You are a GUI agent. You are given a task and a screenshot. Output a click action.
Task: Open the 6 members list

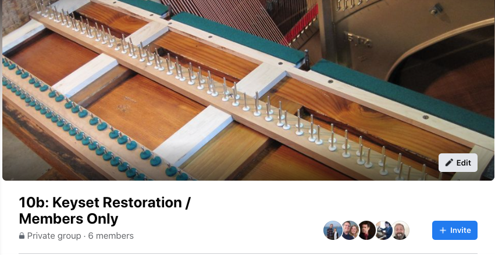[x=111, y=236]
